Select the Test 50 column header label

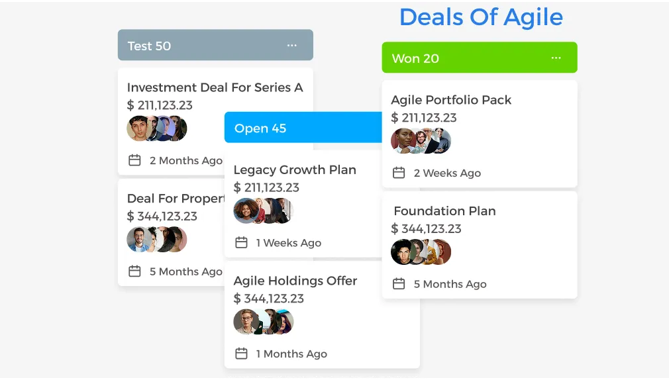click(149, 46)
